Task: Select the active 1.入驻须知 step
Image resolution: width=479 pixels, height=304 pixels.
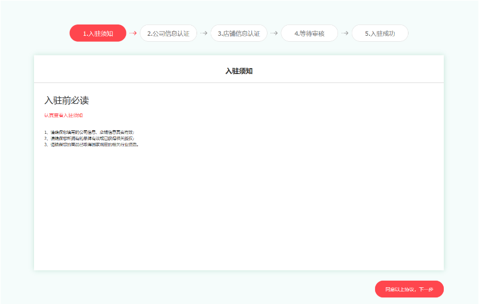Action: pos(98,33)
